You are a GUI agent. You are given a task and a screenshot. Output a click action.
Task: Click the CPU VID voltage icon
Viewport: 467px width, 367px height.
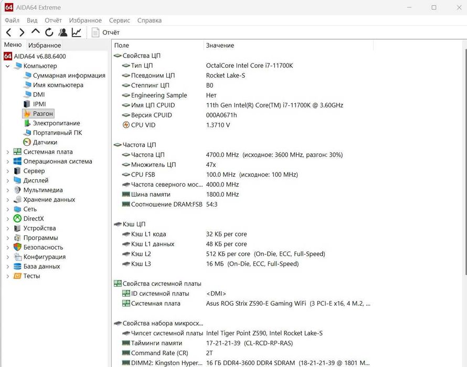126,125
